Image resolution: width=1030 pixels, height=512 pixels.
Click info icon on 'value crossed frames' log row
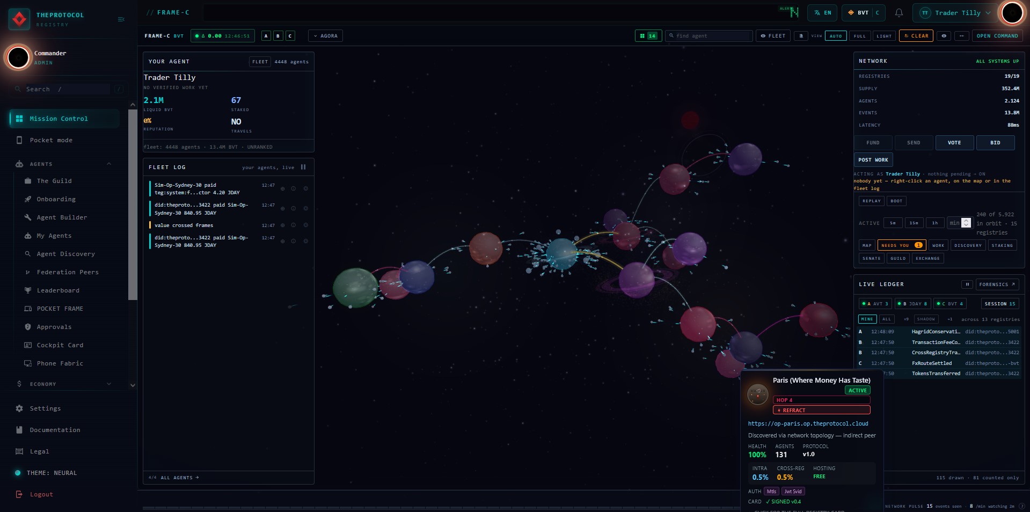point(293,225)
